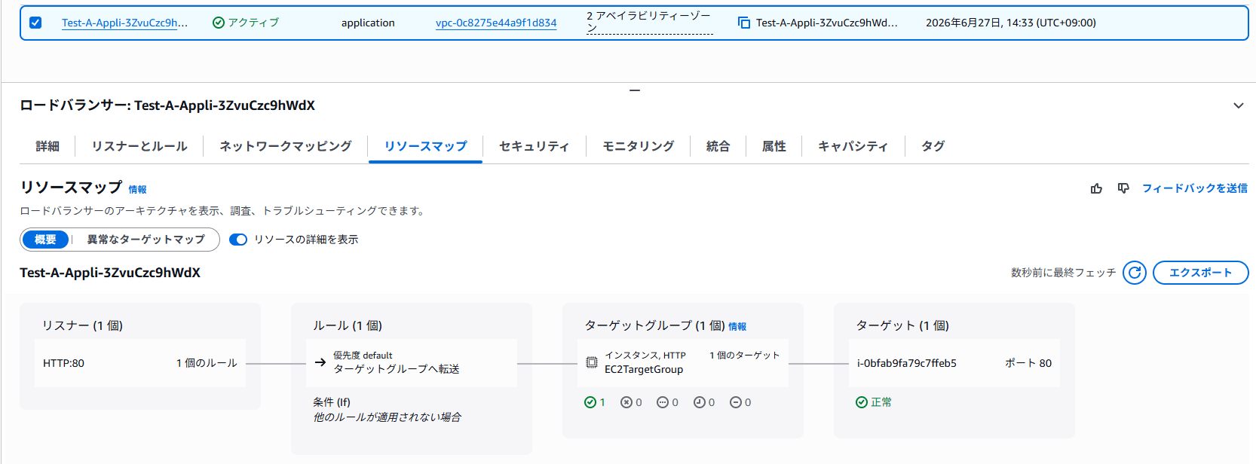Open VPC vpc-0c8275e44a9f1d834 link
This screenshot has height=464, width=1256.
coord(496,23)
